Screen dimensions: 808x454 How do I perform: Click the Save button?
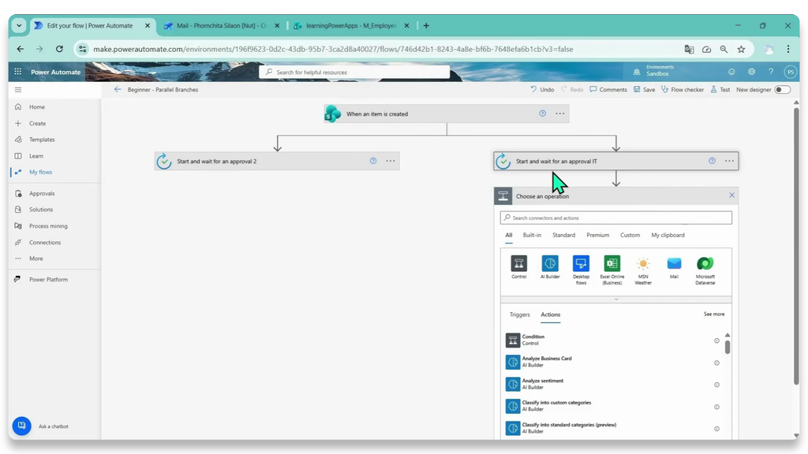point(645,90)
